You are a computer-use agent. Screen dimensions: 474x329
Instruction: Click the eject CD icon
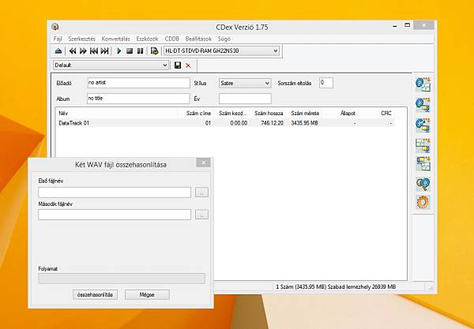coord(58,51)
